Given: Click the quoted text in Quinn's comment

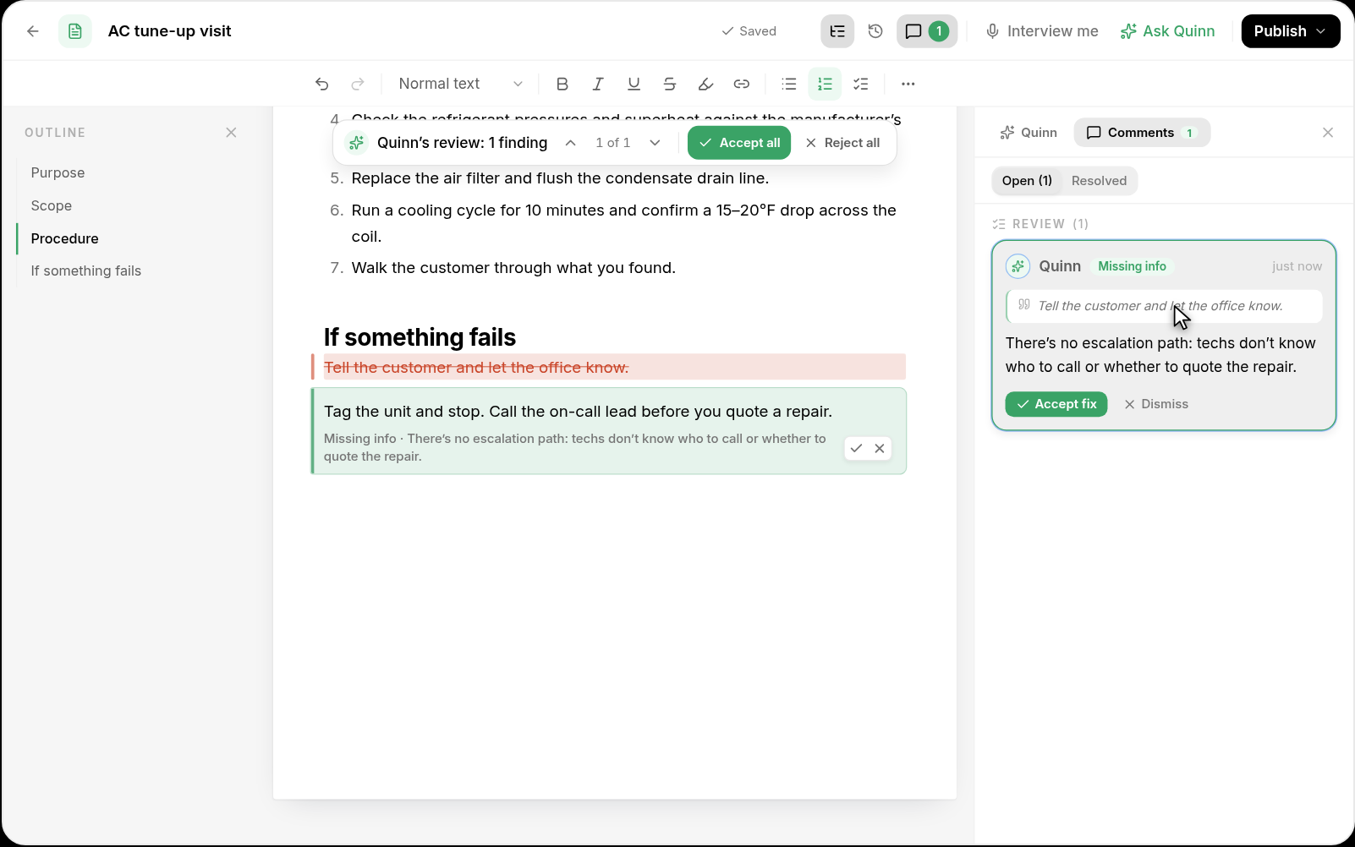Looking at the screenshot, I should [1164, 306].
